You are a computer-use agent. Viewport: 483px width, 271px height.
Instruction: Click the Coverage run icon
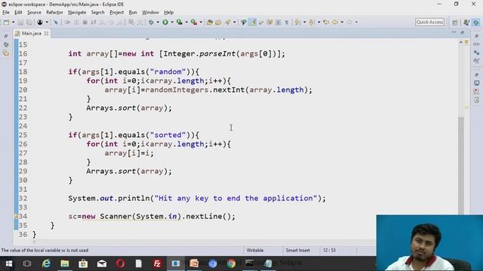(180, 22)
